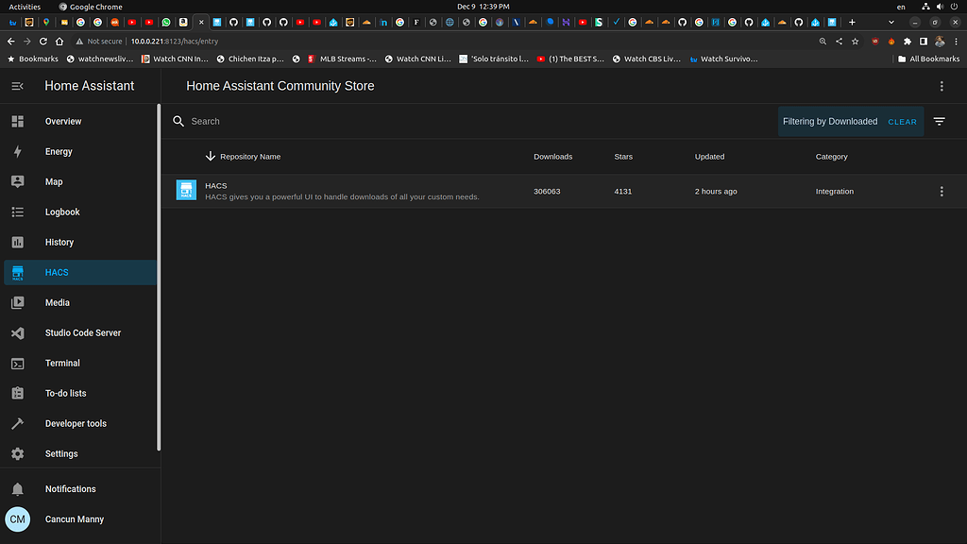Open the Terminal icon in sidebar
The width and height of the screenshot is (967, 544).
point(17,363)
